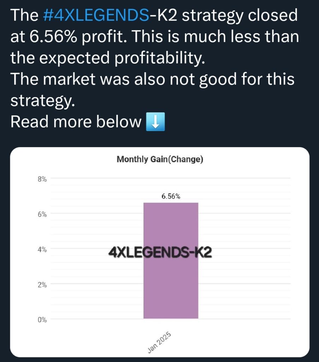
Task: Select the 6.56% label above the bar
Action: click(171, 197)
